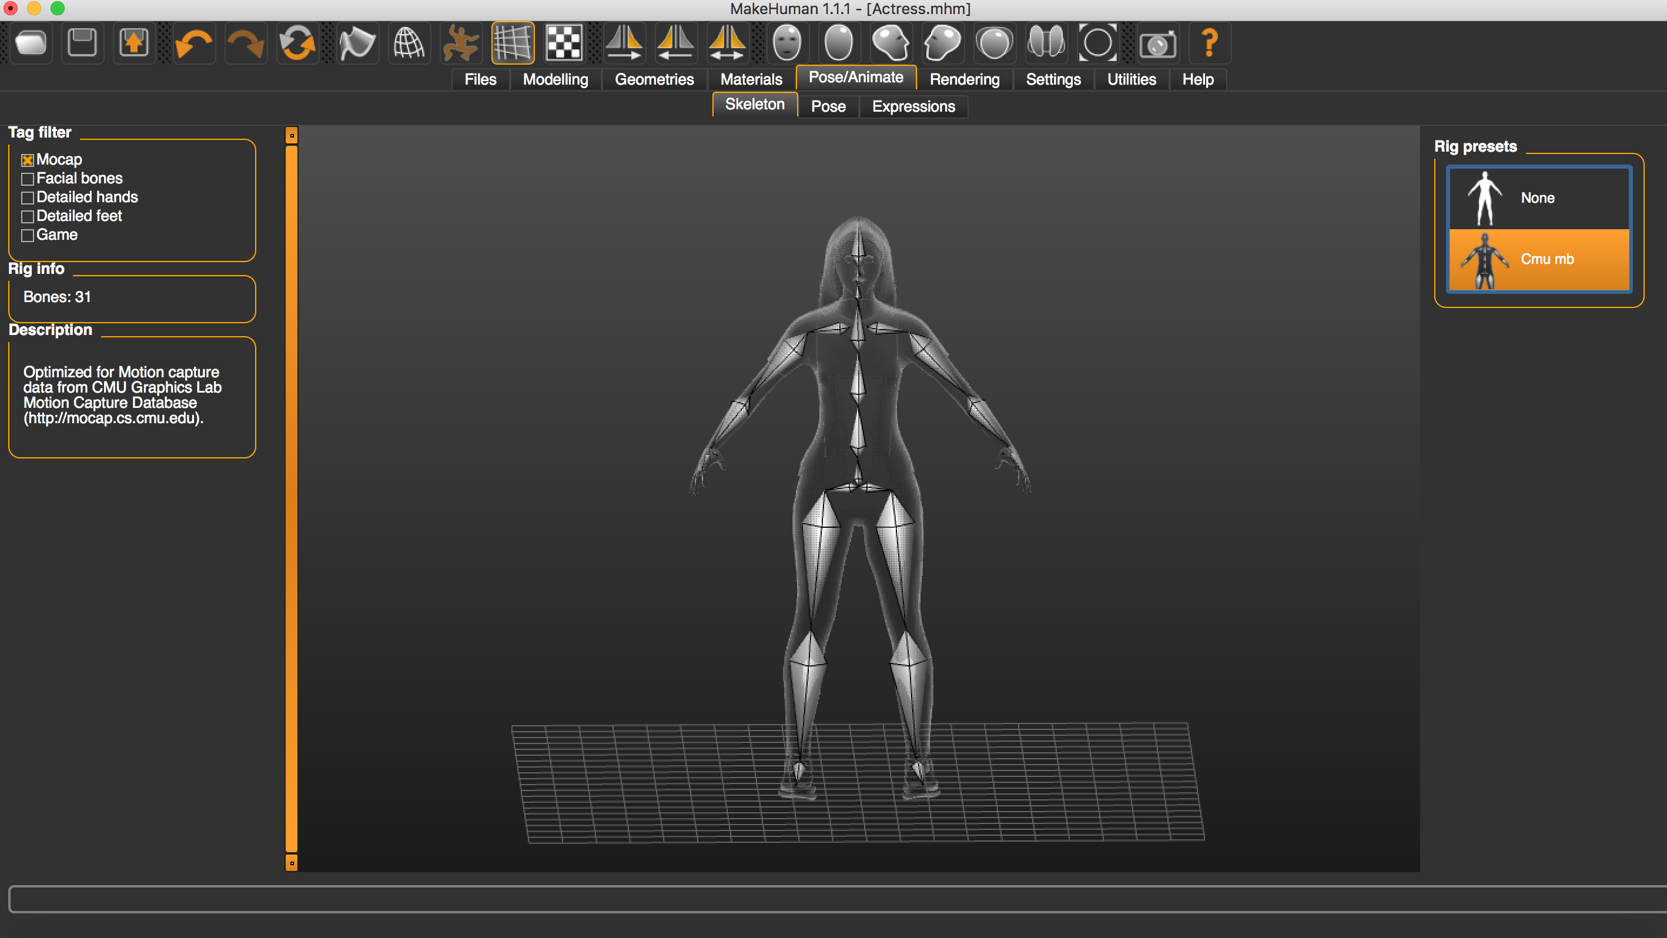
Task: Click the Load file toolbar icon
Action: (x=31, y=43)
